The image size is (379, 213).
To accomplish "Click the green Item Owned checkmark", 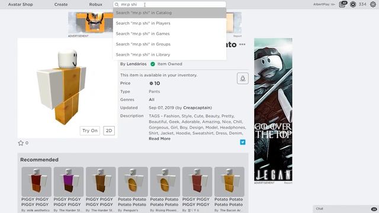I will pyautogui.click(x=153, y=64).
